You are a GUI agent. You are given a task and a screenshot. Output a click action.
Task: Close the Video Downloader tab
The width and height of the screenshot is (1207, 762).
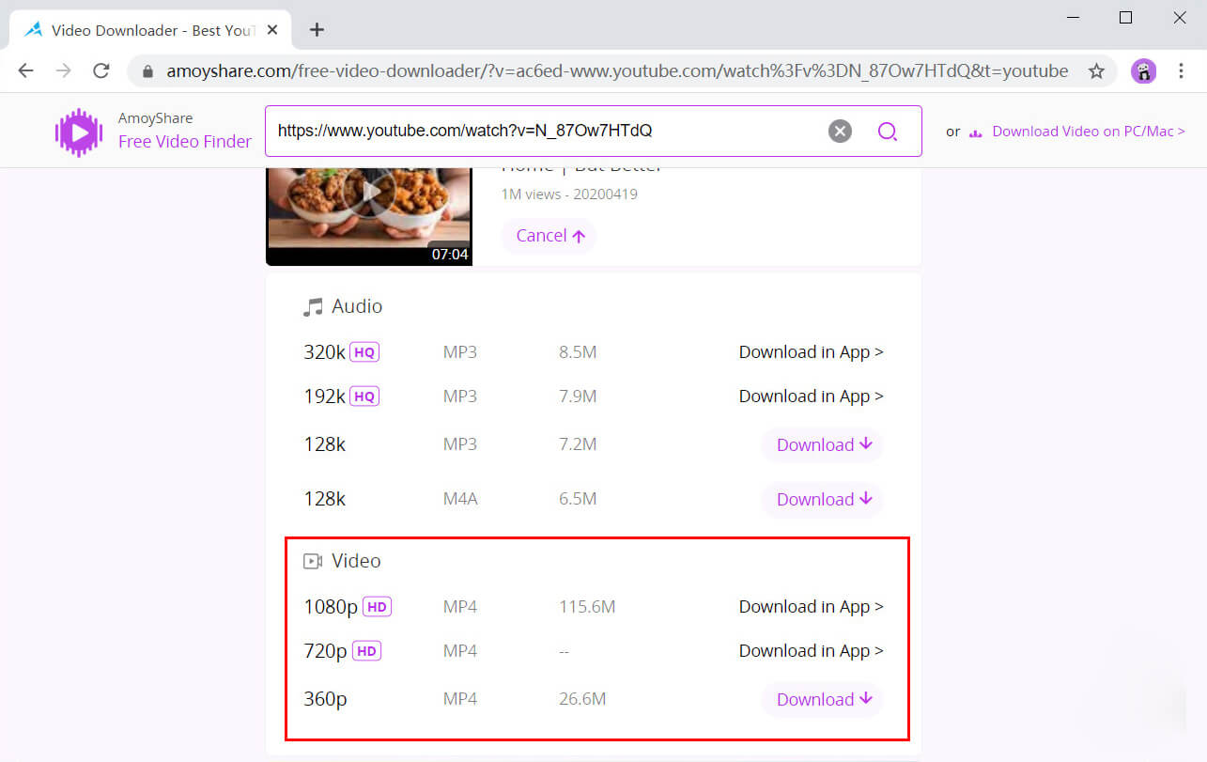pyautogui.click(x=273, y=30)
